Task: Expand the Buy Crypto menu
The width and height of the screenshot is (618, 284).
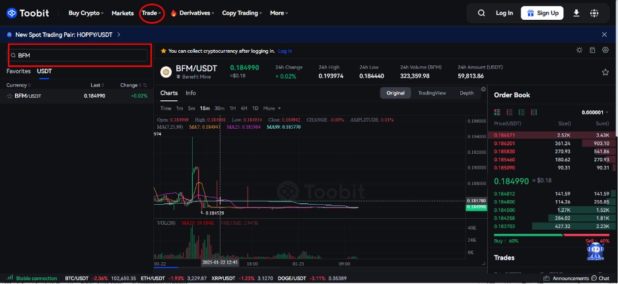Action: coord(86,13)
